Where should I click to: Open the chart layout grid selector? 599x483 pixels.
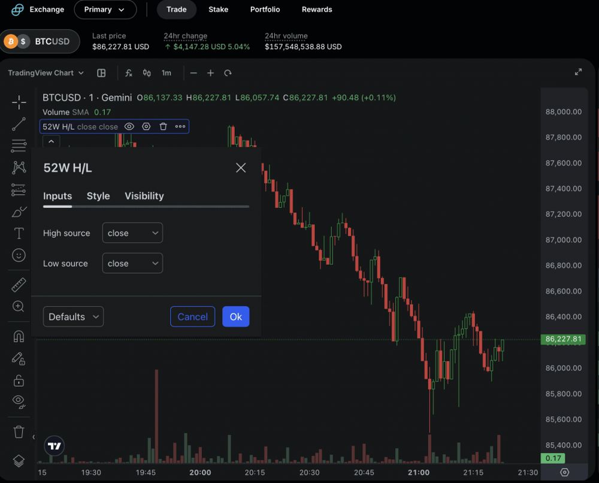pyautogui.click(x=101, y=73)
